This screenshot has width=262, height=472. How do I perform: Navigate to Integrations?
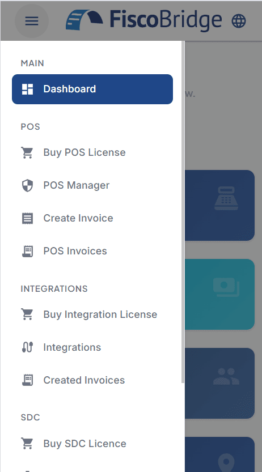coord(92,347)
